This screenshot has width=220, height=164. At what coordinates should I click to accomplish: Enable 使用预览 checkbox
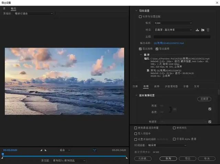coord(174,128)
